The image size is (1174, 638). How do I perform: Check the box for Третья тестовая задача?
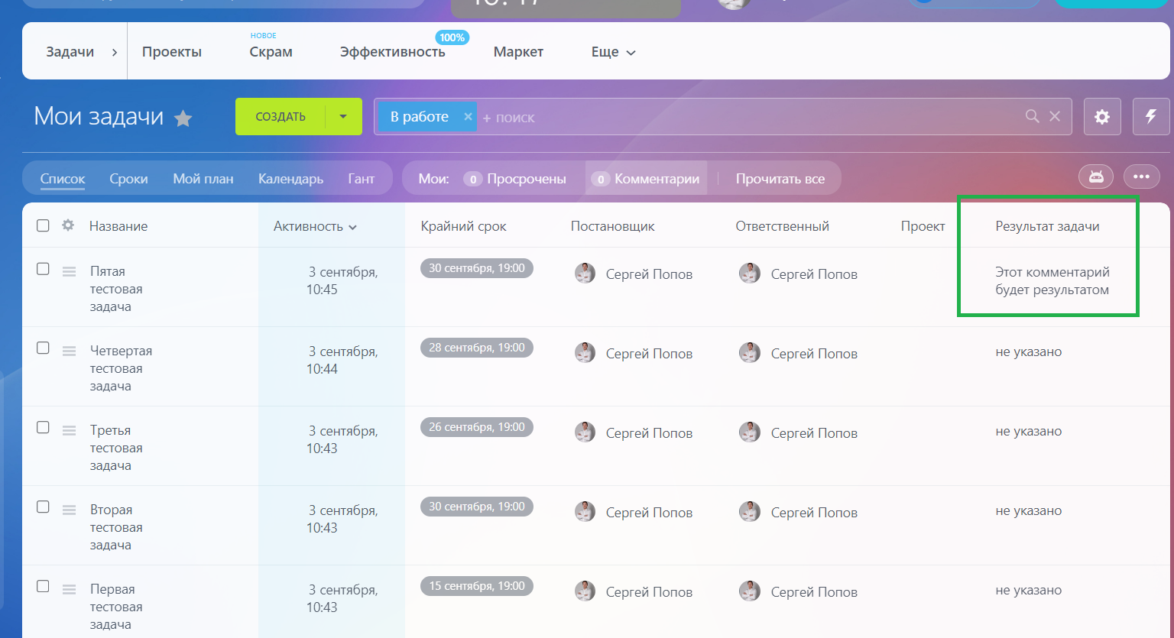click(43, 428)
